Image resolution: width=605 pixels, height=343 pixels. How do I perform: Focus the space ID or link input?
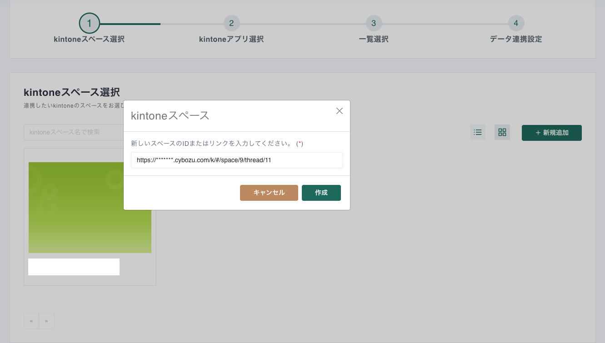coord(237,160)
